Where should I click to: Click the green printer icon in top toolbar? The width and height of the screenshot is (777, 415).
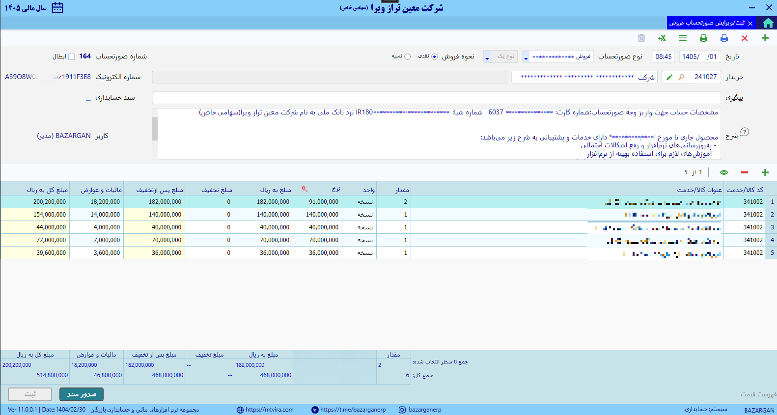click(x=703, y=38)
